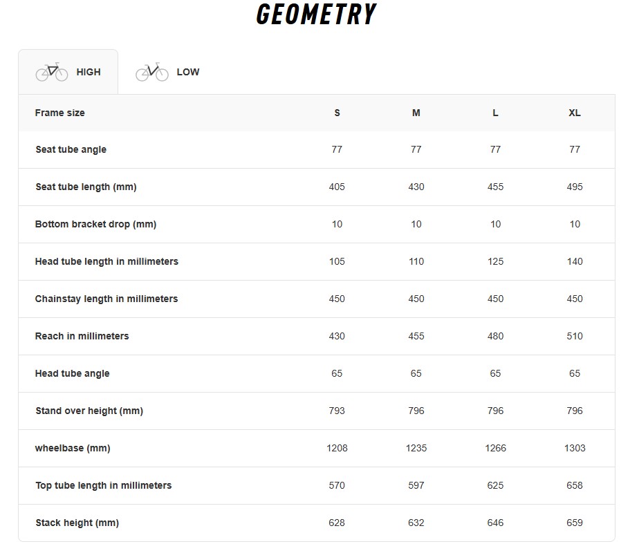
Task: Click the Reach in millimeters row label
Action: tap(82, 336)
